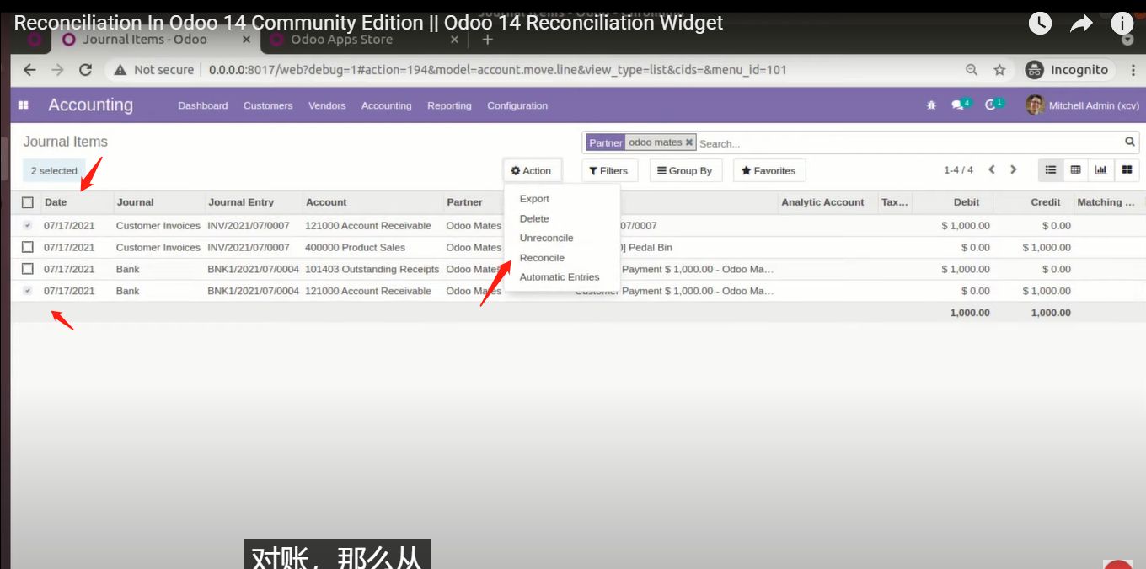This screenshot has height=569, width=1146.
Task: Open the conversations message icon
Action: [960, 105]
